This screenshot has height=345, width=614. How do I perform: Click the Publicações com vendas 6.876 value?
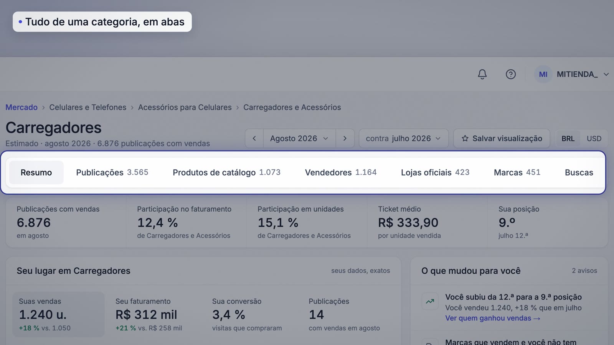34,223
